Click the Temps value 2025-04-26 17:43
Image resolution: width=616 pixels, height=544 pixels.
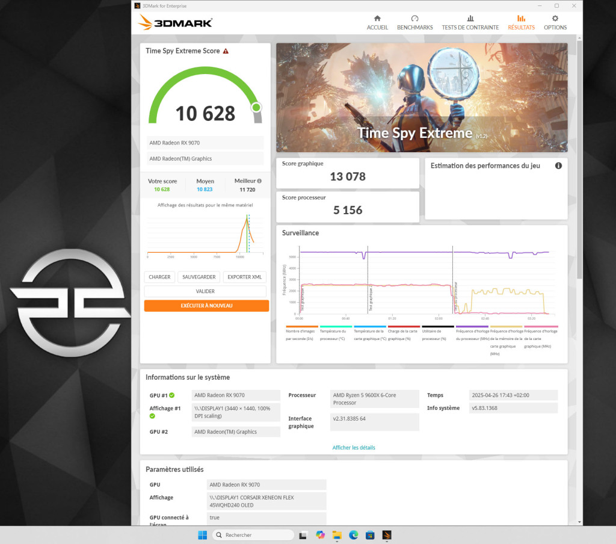(513, 395)
